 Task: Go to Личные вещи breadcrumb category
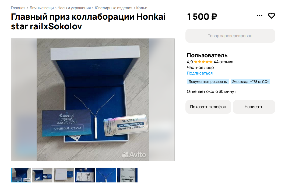42,8
